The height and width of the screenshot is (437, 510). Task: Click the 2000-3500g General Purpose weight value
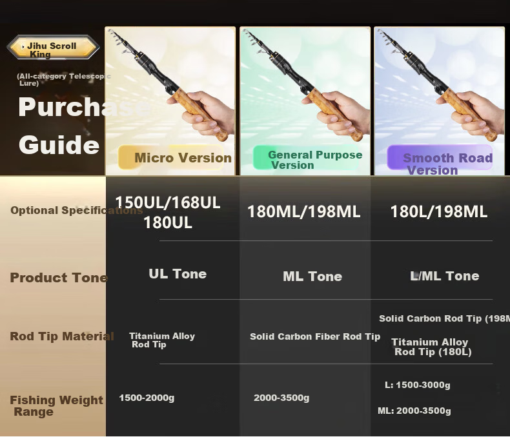(281, 398)
